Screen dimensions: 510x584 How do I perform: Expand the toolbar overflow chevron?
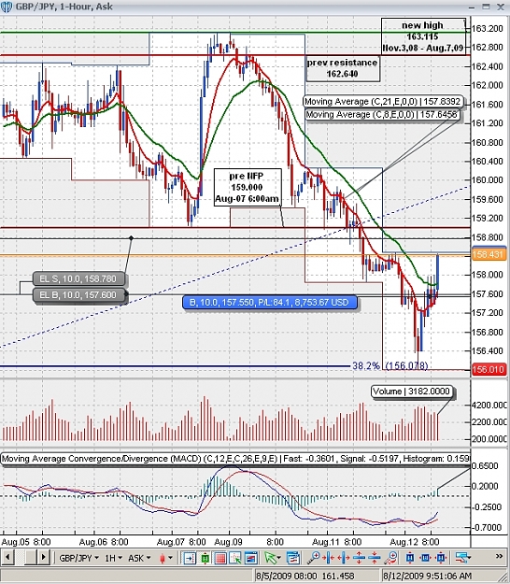499,557
